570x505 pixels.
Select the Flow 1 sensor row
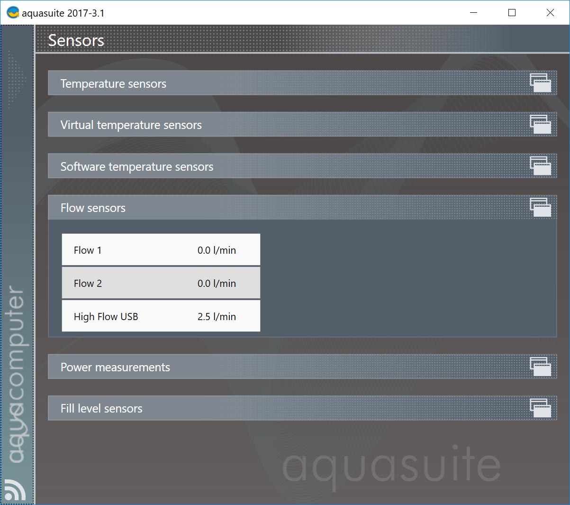[x=161, y=249]
